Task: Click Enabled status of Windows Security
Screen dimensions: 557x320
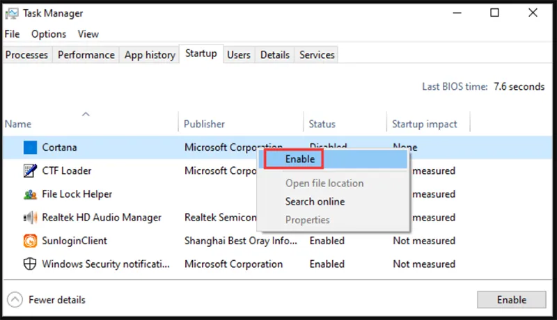Action: click(327, 264)
